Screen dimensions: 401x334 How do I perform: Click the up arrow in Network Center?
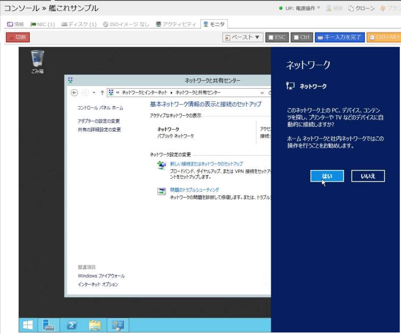[x=102, y=93]
